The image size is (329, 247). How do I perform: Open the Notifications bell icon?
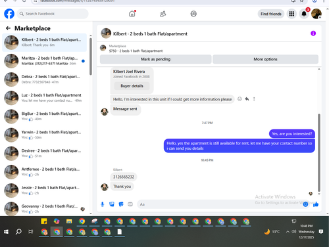304,14
